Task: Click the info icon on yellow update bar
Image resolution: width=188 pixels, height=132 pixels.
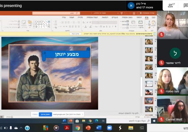Action: pyautogui.click(x=155, y=34)
